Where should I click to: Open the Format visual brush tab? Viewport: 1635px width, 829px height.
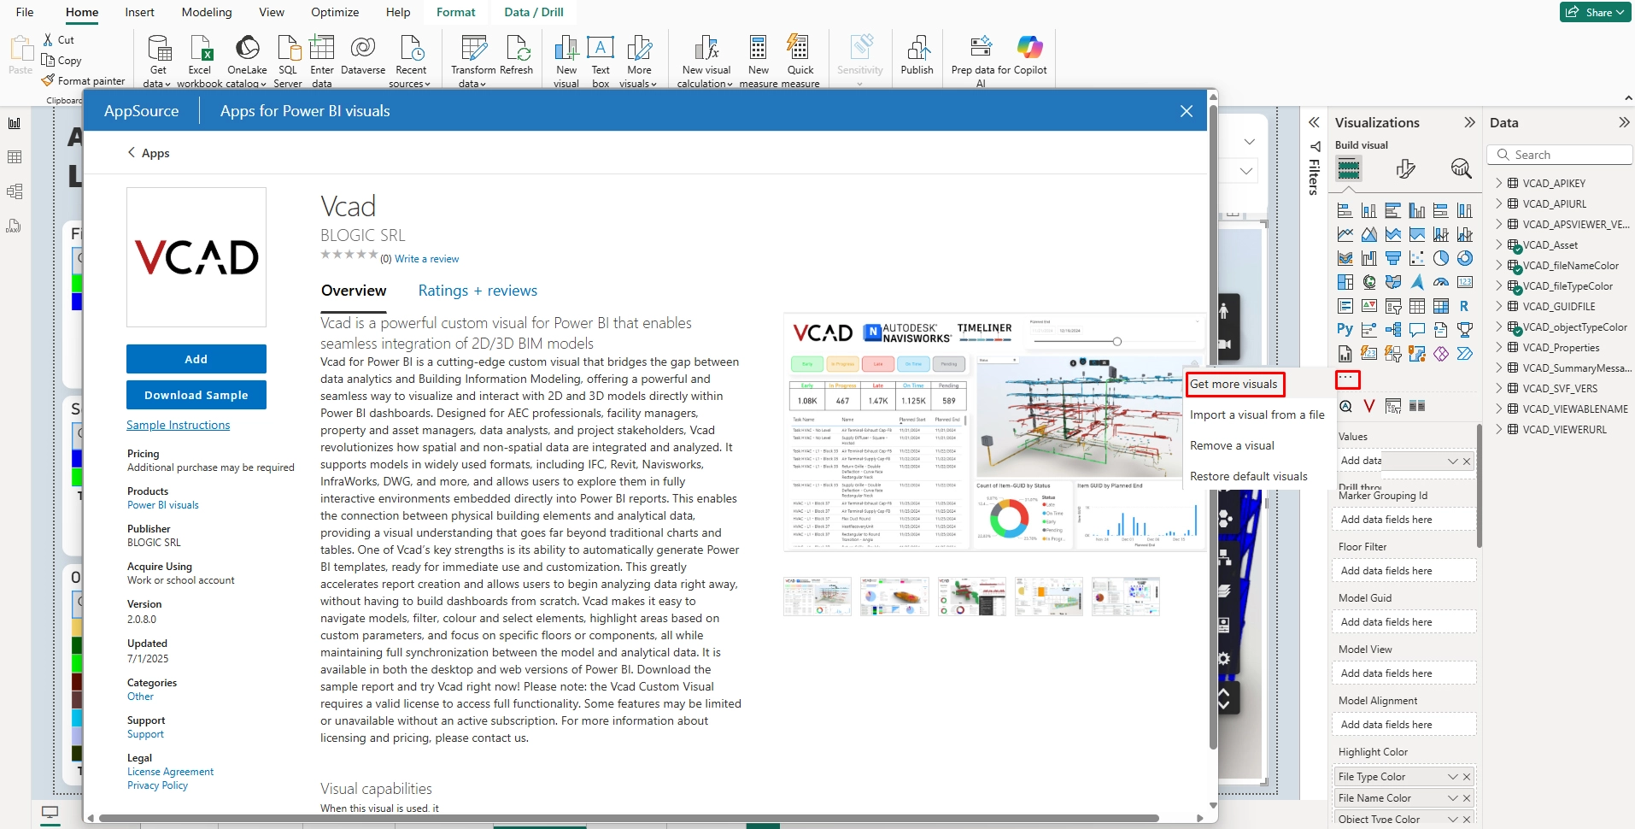click(x=1405, y=169)
